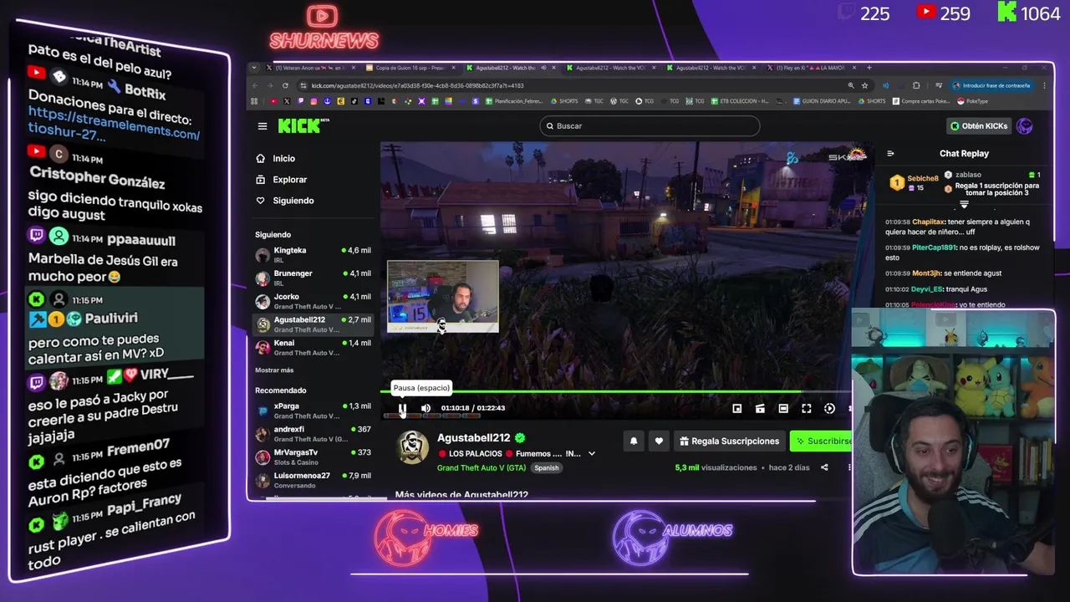Open Jcorko channel in following list
The image size is (1070, 602).
tap(313, 301)
